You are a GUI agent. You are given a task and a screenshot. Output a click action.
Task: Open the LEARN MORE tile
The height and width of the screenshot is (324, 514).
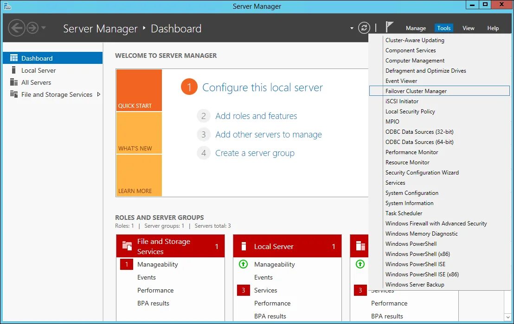[139, 175]
